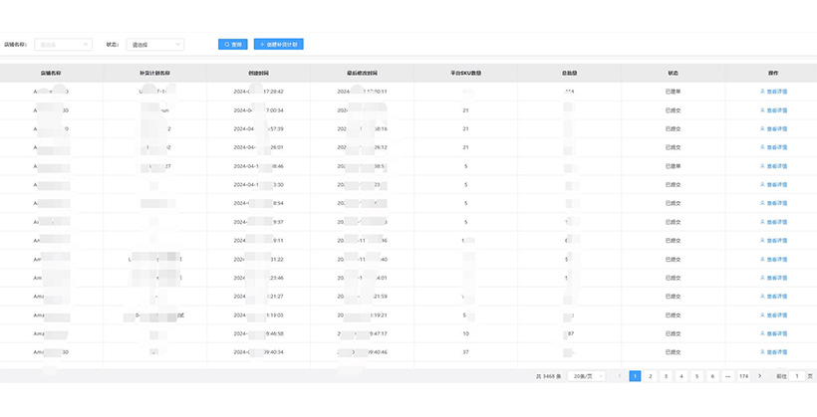Go to page 2 in pagination
The height and width of the screenshot is (417, 817).
click(x=651, y=376)
